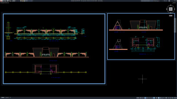Viewport: 177px width, 99px height.
Task: Open the Help question mark icon
Action: point(169,1)
